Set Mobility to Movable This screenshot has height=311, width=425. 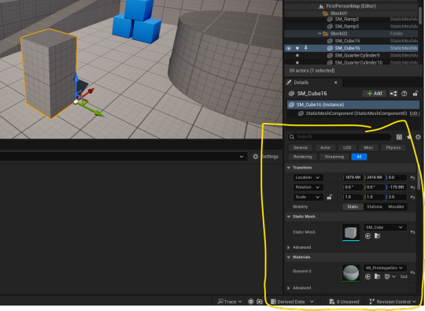(396, 206)
